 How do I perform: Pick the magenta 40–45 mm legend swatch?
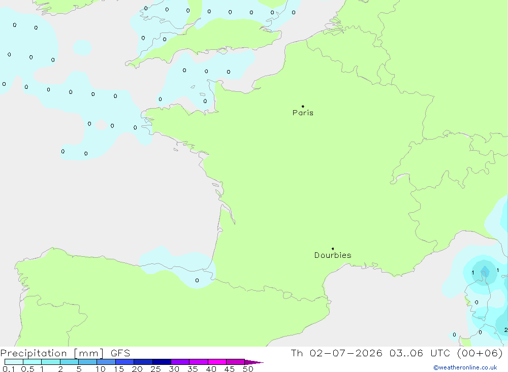[217, 362]
